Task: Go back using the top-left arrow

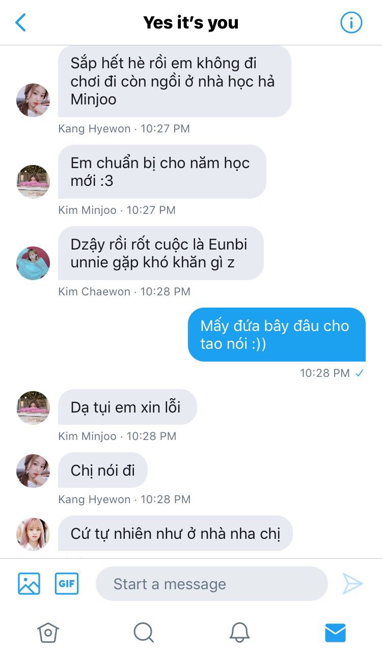Action: pos(20,23)
